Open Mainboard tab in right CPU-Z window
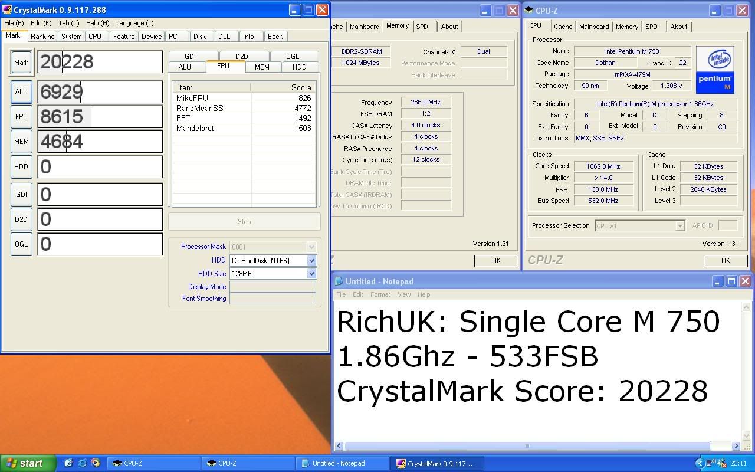 pyautogui.click(x=594, y=27)
